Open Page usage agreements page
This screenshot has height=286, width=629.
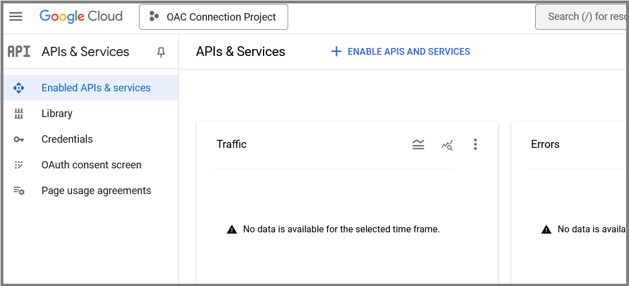(96, 191)
